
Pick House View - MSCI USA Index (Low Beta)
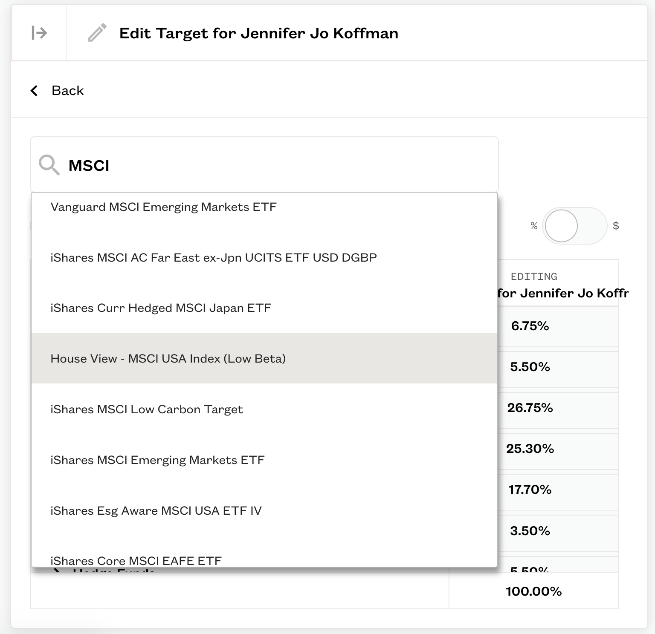pyautogui.click(x=264, y=358)
